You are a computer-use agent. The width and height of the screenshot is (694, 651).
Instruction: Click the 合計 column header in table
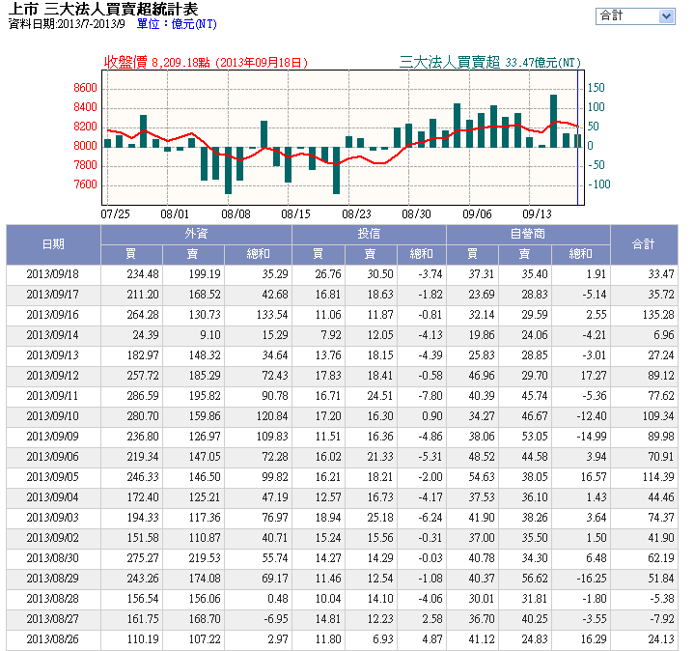[644, 244]
